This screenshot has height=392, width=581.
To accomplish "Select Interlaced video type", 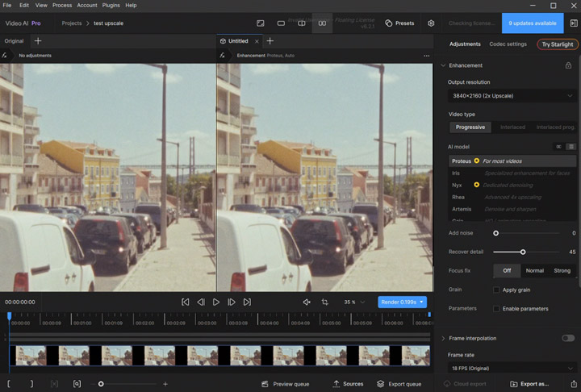I will click(x=512, y=127).
